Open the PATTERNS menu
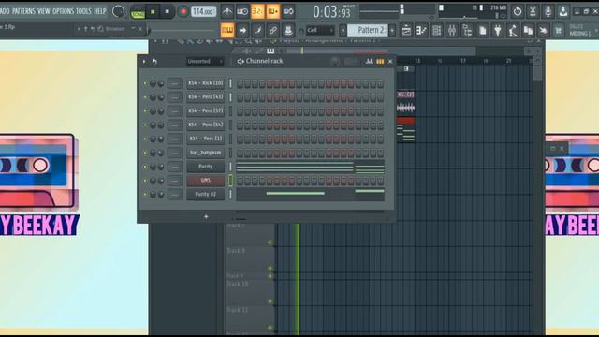 (x=23, y=11)
